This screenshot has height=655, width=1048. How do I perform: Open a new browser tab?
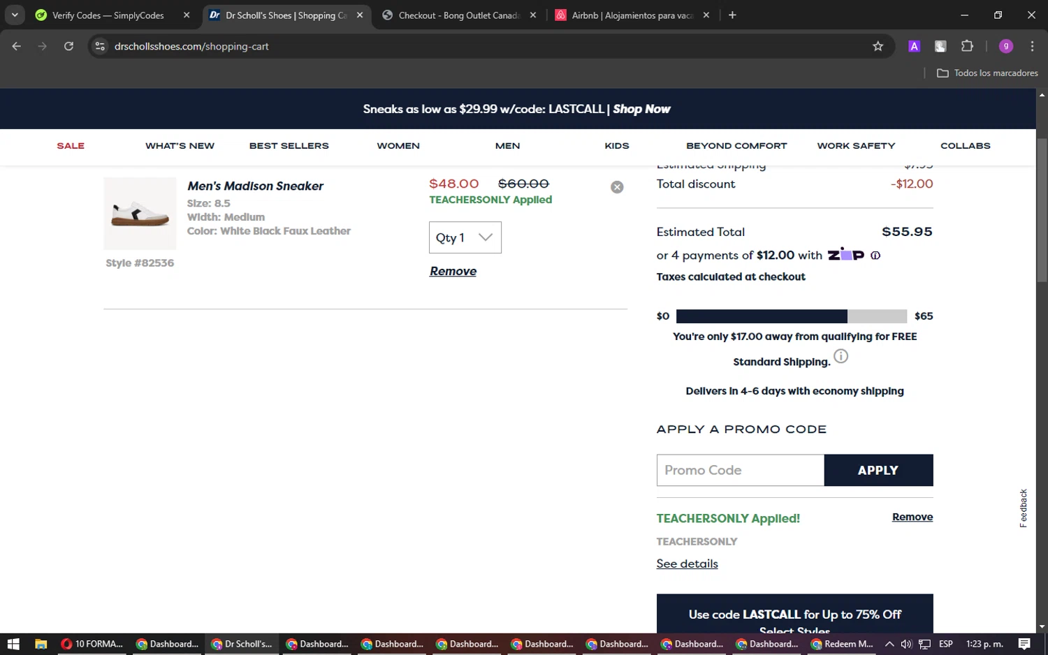pyautogui.click(x=732, y=15)
